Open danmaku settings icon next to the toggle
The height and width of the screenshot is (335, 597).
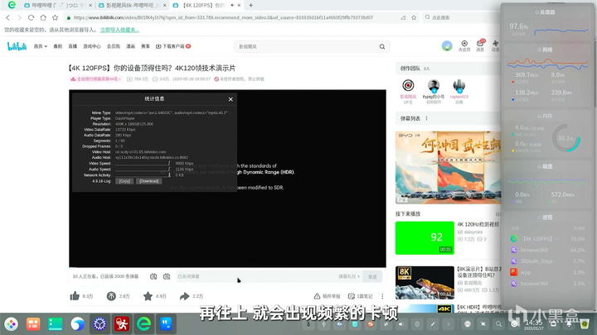pyautogui.click(x=167, y=276)
